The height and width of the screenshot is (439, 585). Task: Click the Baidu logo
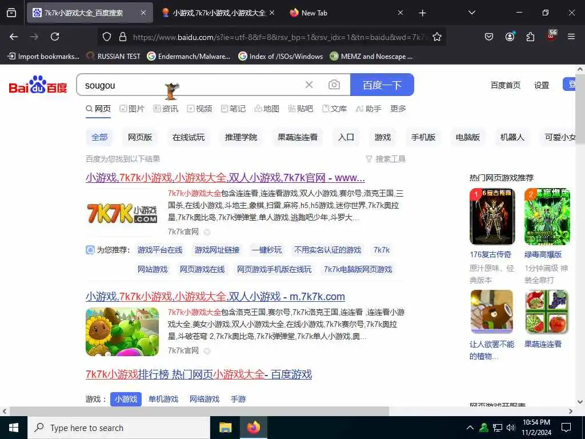click(38, 85)
